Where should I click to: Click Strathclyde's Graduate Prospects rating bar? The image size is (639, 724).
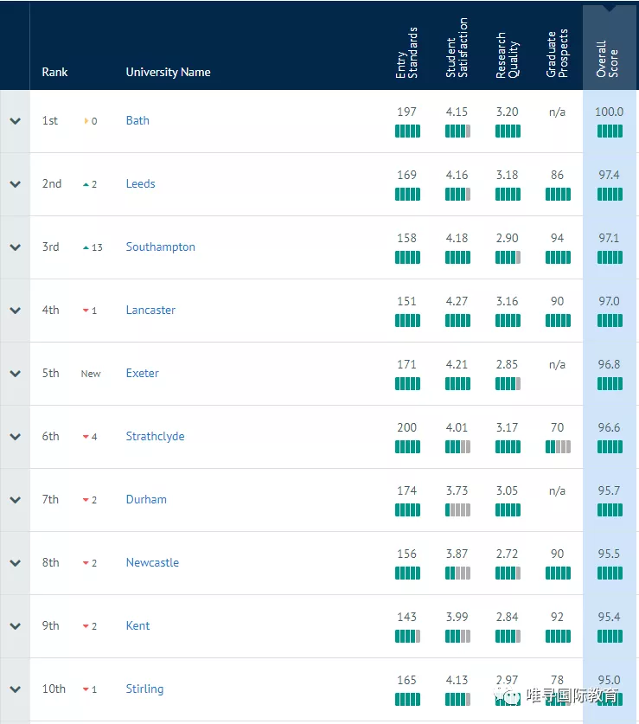[x=558, y=447]
